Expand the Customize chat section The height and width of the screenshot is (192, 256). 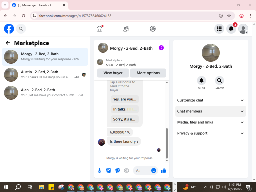point(210,100)
